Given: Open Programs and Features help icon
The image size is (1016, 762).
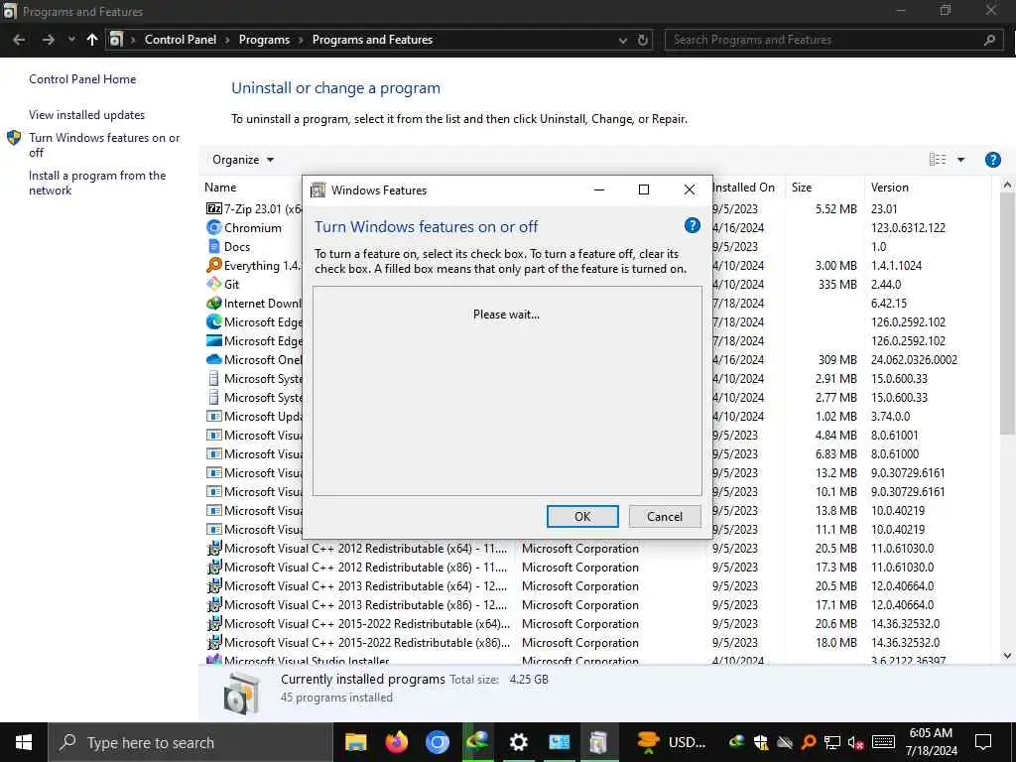Looking at the screenshot, I should (x=992, y=160).
